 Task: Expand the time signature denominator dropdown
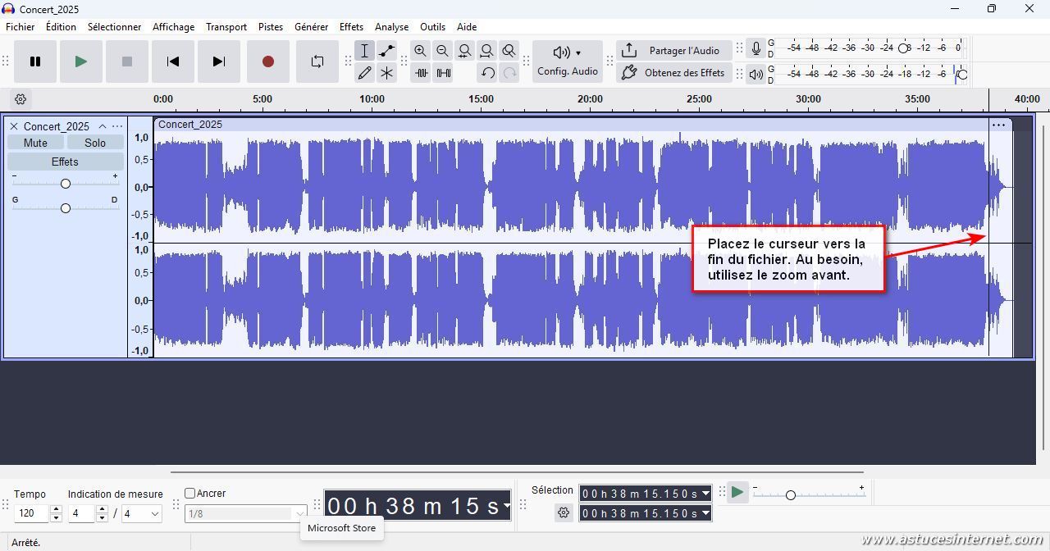click(x=142, y=514)
